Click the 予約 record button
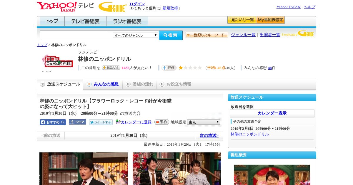This screenshot has height=185, width=353. click(x=162, y=122)
